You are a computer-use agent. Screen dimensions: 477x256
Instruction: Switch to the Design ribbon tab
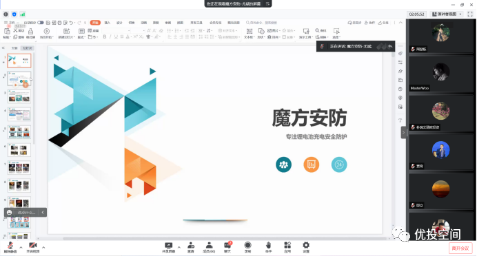119,23
